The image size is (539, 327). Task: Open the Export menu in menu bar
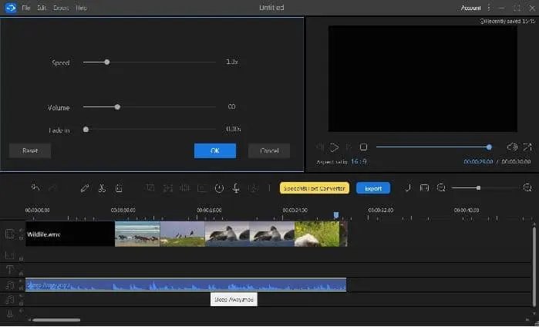tap(61, 8)
